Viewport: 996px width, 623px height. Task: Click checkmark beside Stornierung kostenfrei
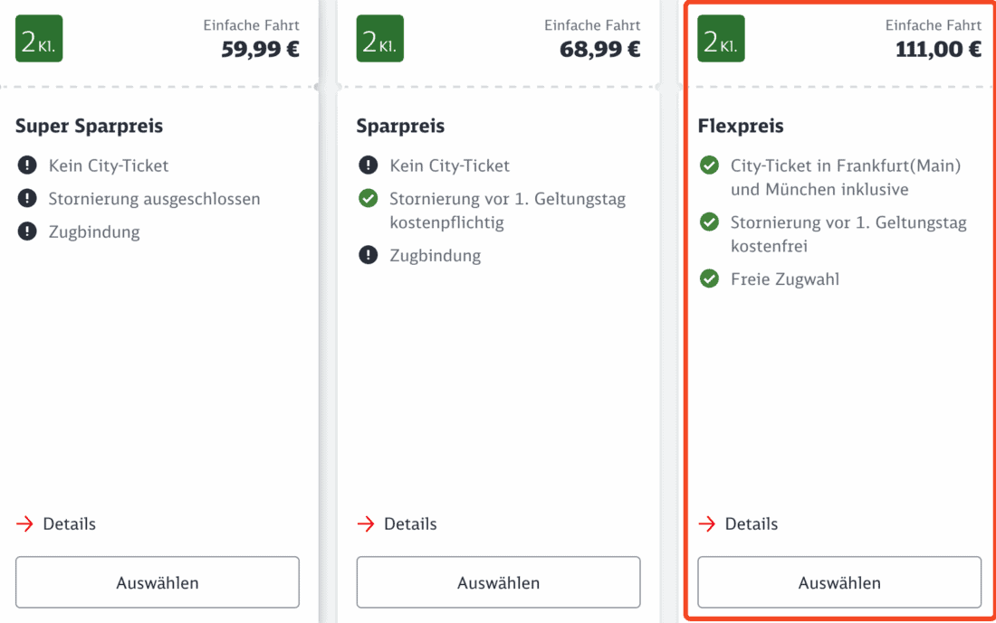click(x=710, y=222)
